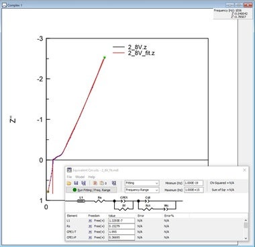This screenshot has width=255, height=247.
Task: Click the open folder icon in Equivalent Circuits toolbar
Action: [x=69, y=183]
